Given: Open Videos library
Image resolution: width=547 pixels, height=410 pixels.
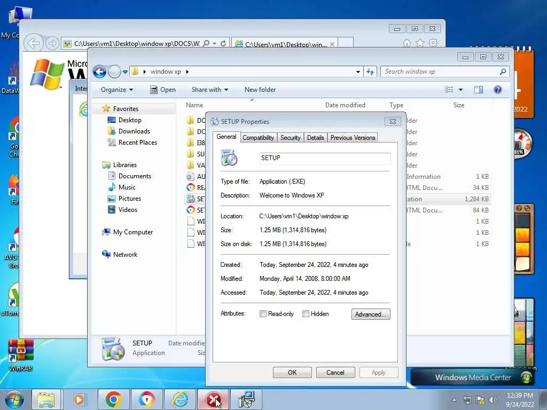Looking at the screenshot, I should pos(128,209).
